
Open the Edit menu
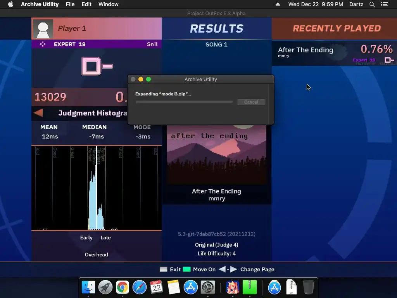86,4
